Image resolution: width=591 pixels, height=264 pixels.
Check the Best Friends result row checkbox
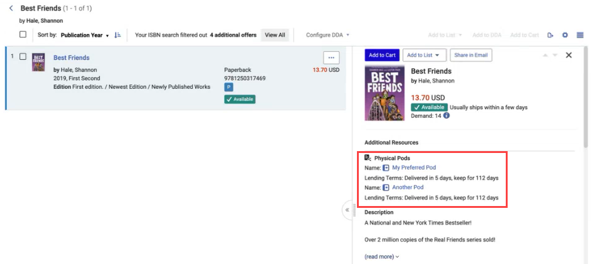tap(23, 57)
